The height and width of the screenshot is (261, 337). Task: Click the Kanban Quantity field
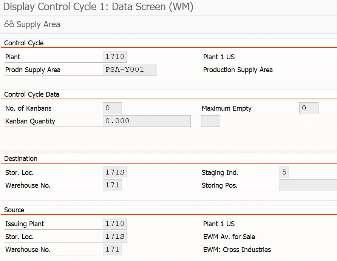pos(147,121)
